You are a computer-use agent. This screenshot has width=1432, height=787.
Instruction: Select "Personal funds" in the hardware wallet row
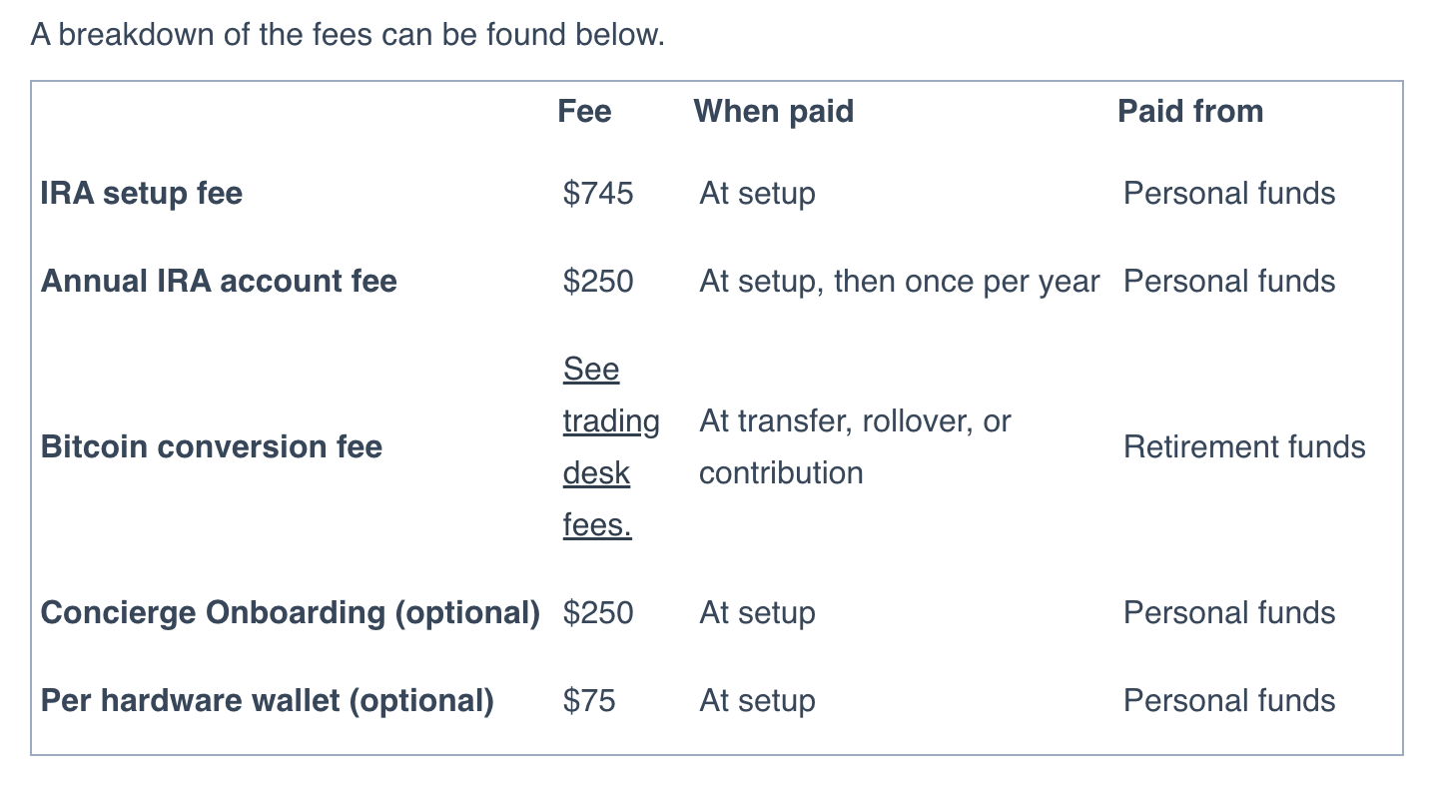tap(1229, 700)
